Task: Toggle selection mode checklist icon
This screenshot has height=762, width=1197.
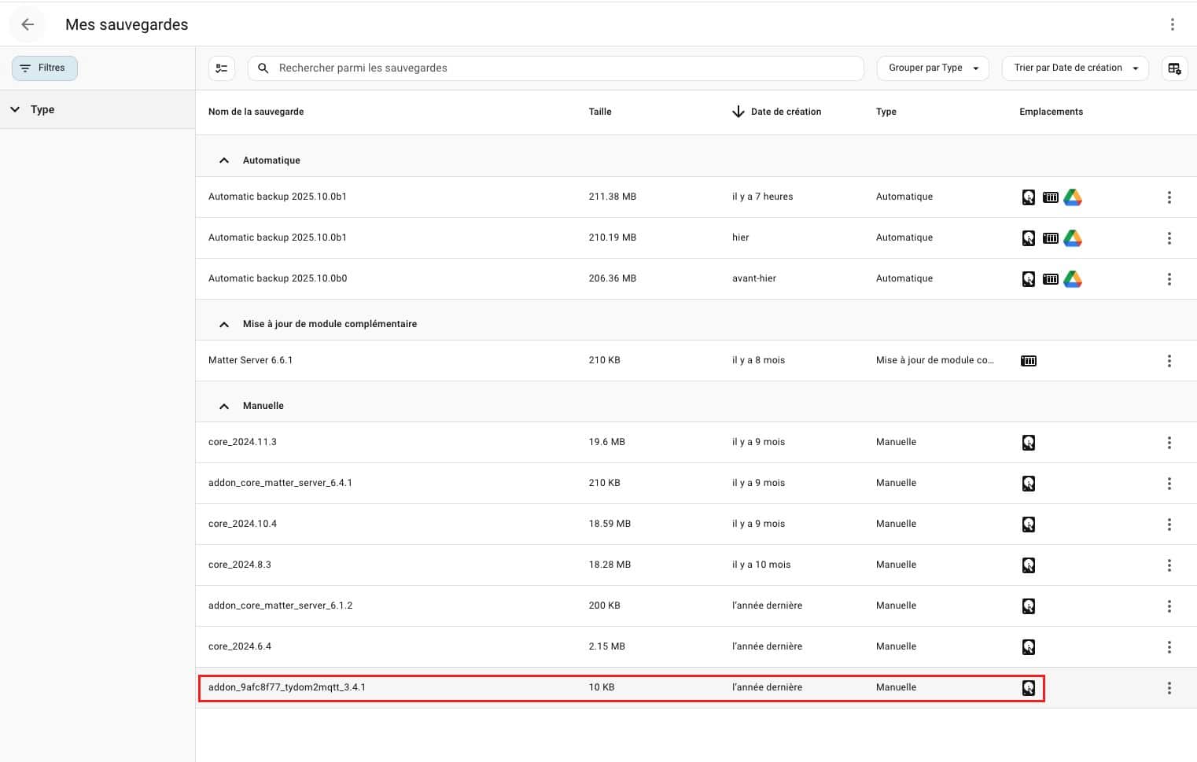Action: pos(222,68)
